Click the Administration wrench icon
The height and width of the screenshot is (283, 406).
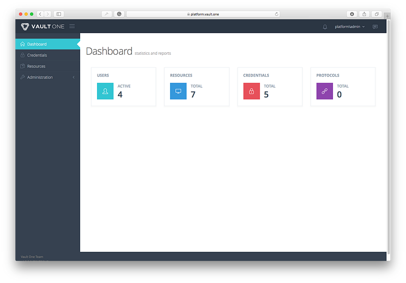tap(23, 77)
